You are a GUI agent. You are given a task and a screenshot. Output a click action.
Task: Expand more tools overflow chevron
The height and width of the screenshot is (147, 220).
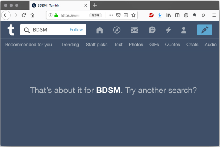click(x=203, y=15)
